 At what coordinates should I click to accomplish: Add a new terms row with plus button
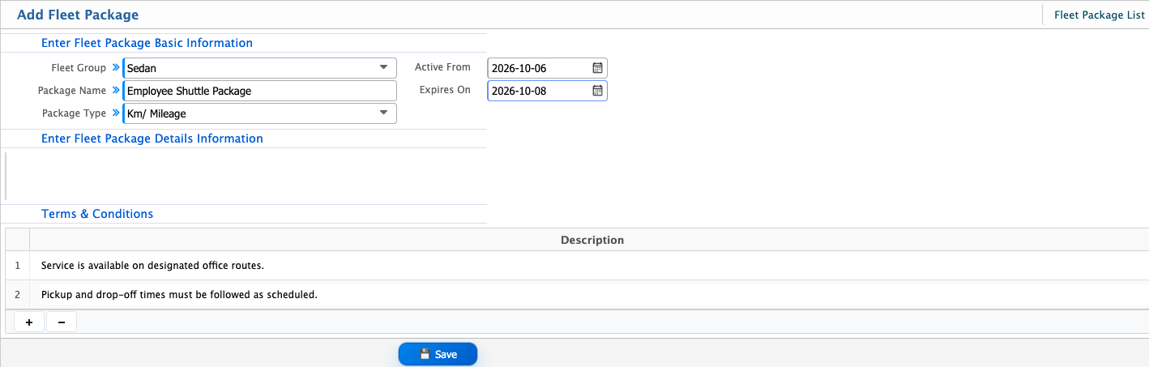29,322
